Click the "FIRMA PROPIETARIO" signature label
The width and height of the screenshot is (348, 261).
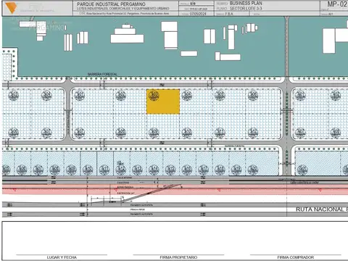click(178, 257)
